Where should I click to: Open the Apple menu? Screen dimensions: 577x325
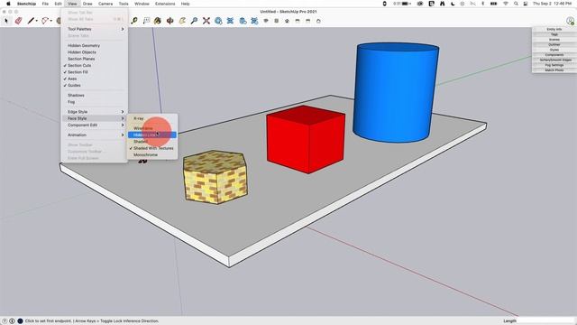tap(8, 4)
